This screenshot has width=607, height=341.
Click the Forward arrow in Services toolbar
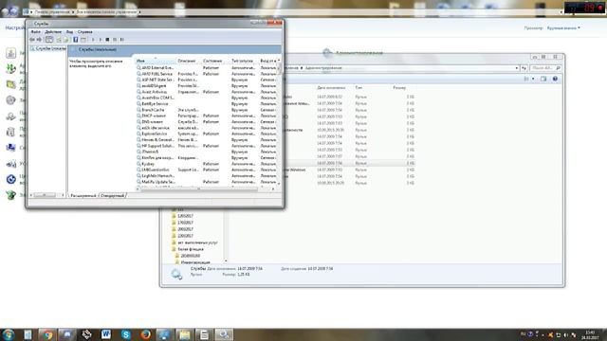coord(39,40)
